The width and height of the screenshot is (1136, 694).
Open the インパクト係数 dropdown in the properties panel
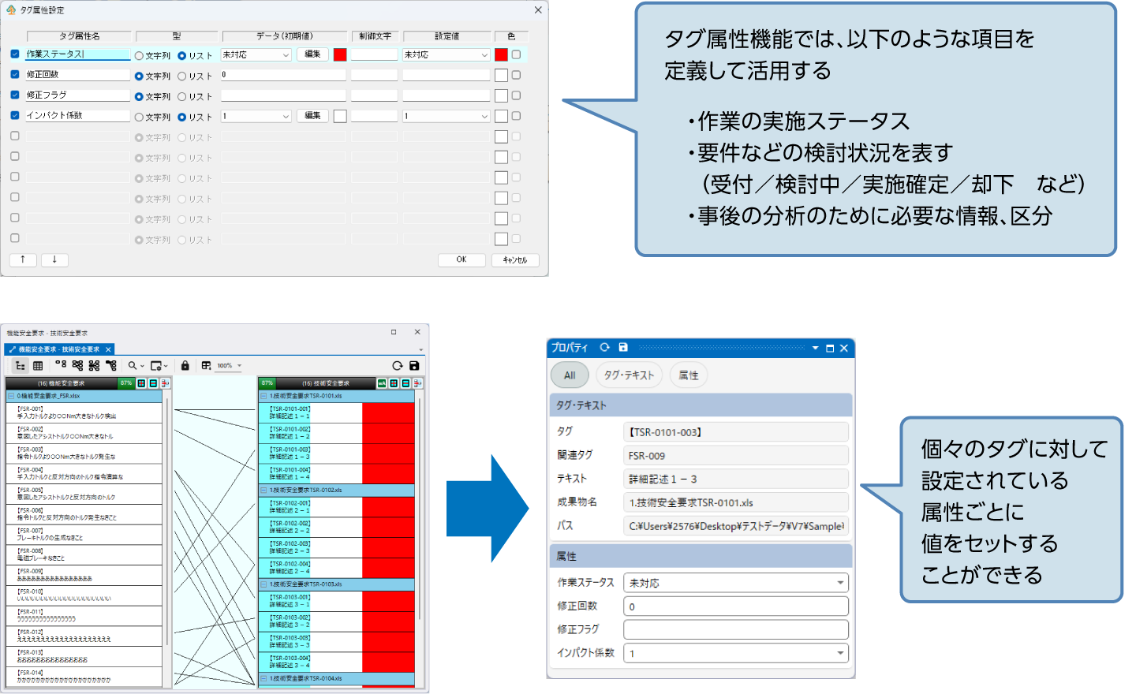(840, 654)
